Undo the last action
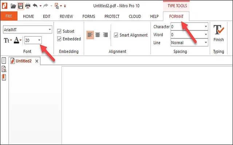Screen dimensions: 233x145 click(x=35, y=6)
